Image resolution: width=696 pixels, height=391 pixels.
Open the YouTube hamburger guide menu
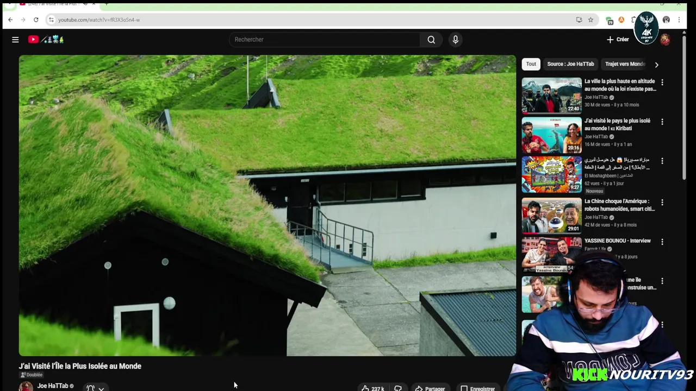pos(15,40)
